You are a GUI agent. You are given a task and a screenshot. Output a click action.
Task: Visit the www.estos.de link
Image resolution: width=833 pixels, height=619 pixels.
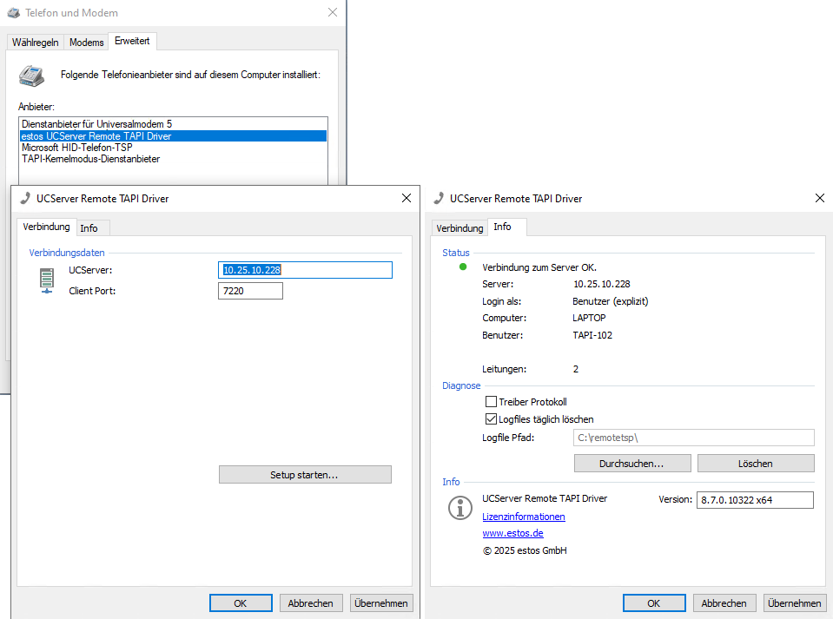point(512,533)
